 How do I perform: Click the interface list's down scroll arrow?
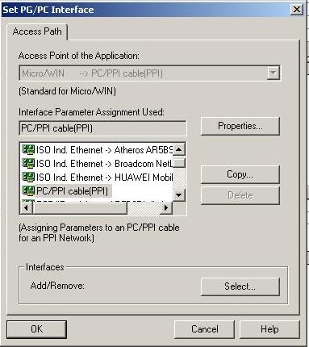pos(179,194)
